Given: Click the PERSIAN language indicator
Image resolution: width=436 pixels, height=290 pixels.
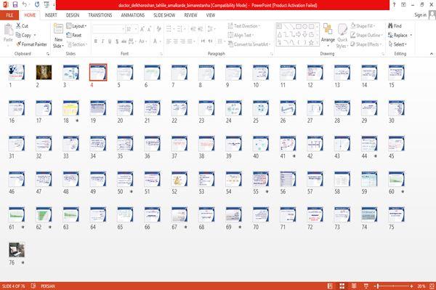Looking at the screenshot, I should click(48, 286).
